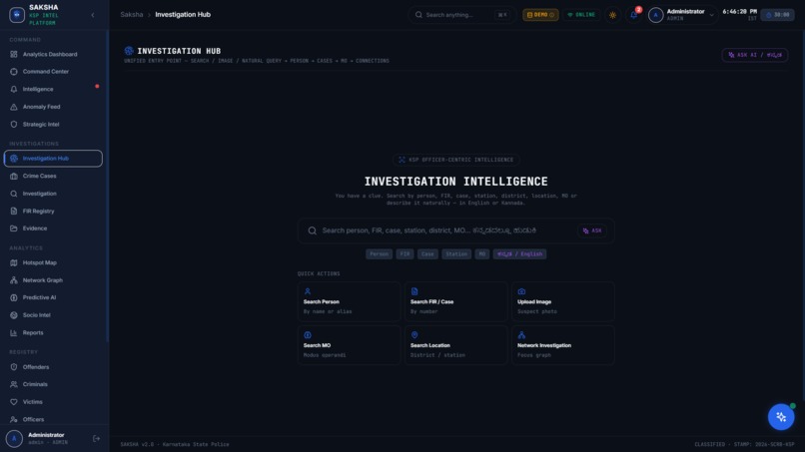Expand the Administrator account dropdown
The width and height of the screenshot is (805, 452).
(x=682, y=15)
